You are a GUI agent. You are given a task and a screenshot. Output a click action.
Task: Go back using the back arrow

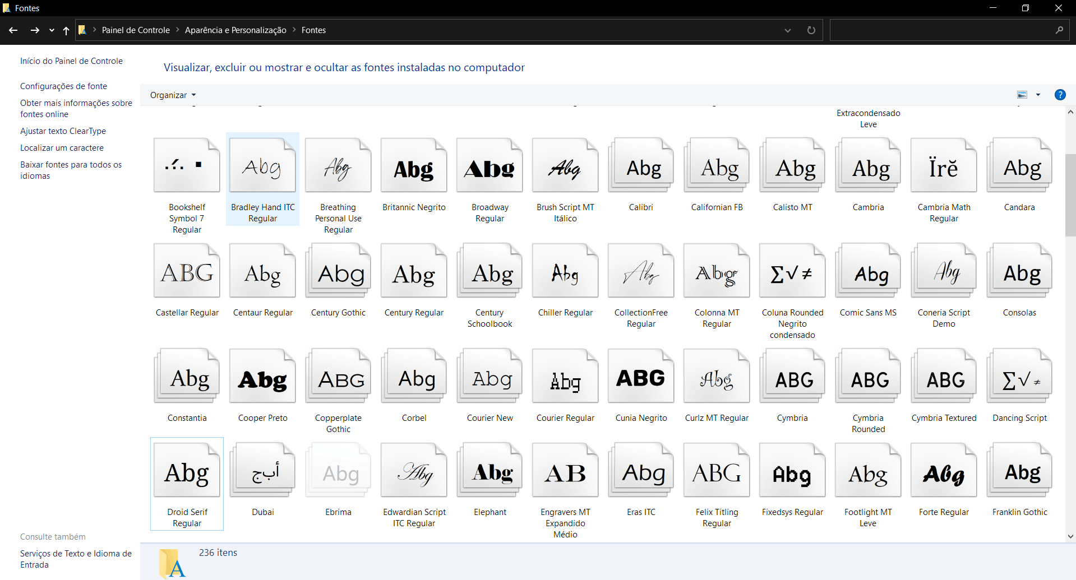click(13, 30)
